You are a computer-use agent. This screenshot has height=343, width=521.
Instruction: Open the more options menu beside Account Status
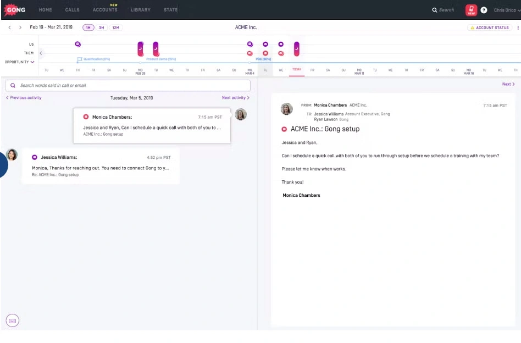tap(518, 27)
